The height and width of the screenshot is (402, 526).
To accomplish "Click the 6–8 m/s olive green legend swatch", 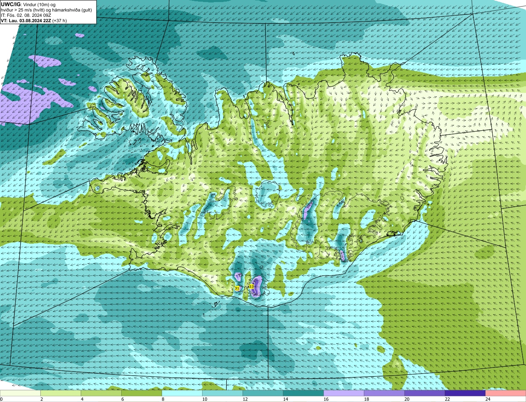I will pyautogui.click(x=142, y=393).
